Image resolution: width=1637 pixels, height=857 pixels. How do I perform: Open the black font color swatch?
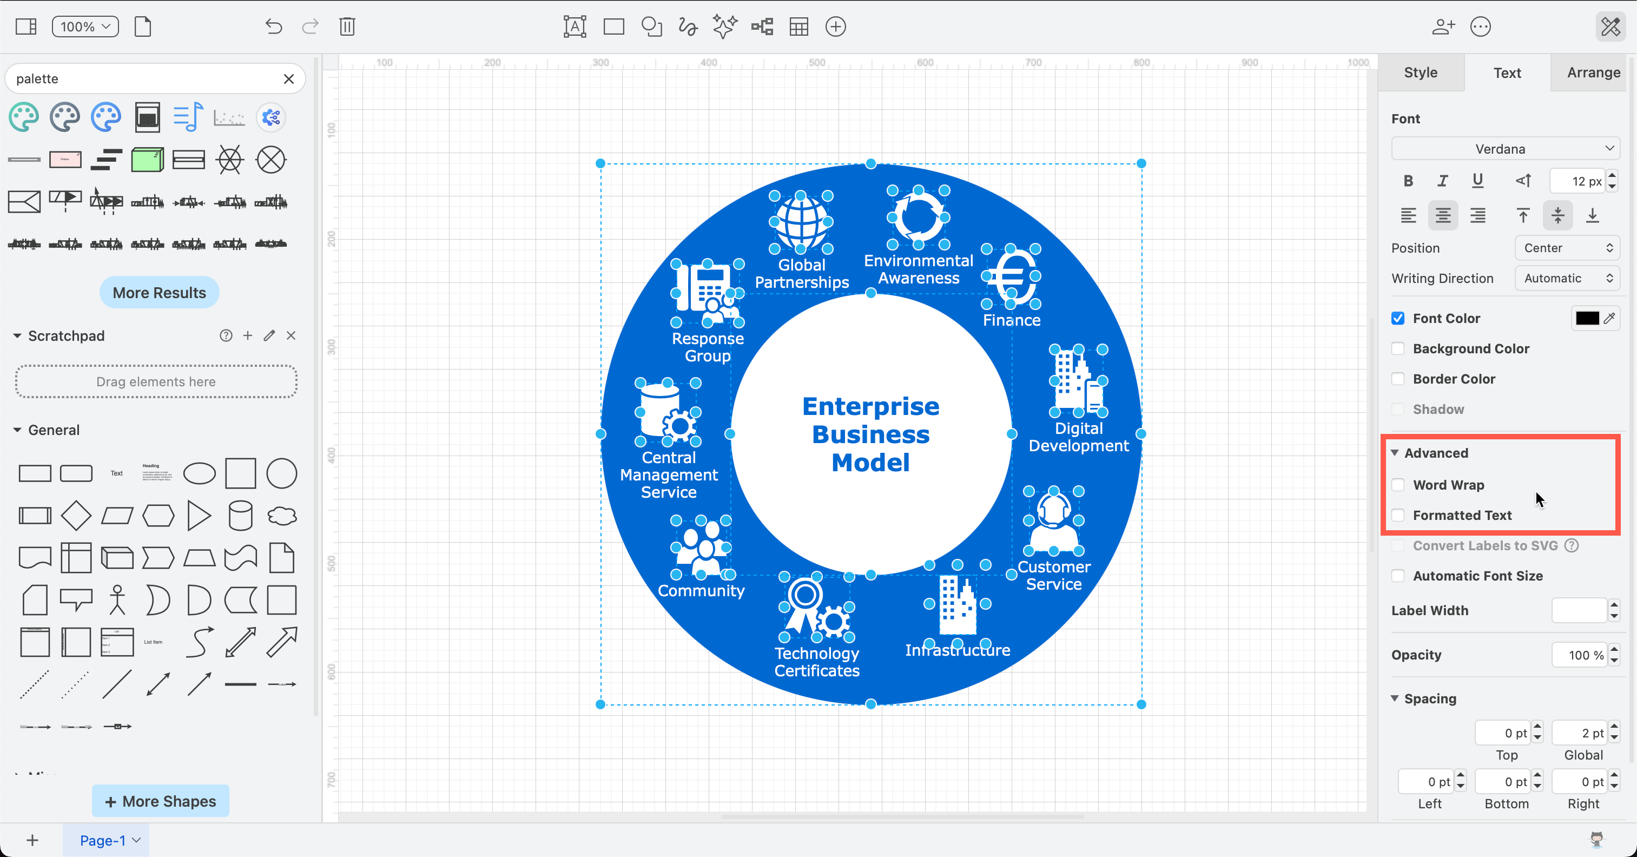[x=1587, y=318]
